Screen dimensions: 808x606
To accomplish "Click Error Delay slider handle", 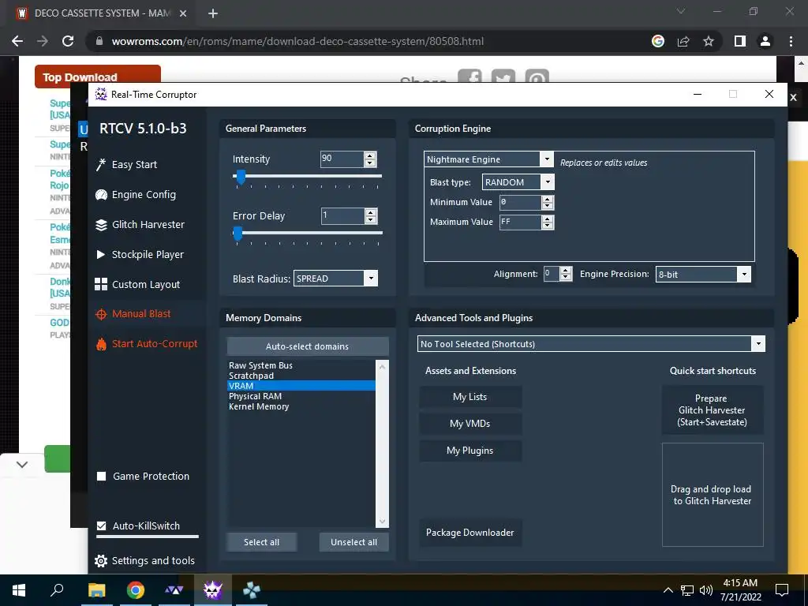I will [238, 234].
